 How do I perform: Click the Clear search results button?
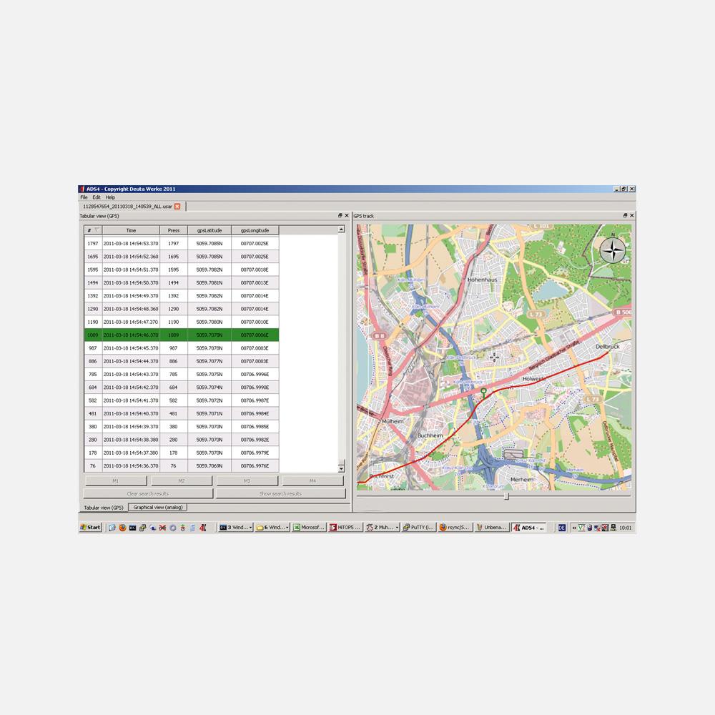tap(148, 493)
